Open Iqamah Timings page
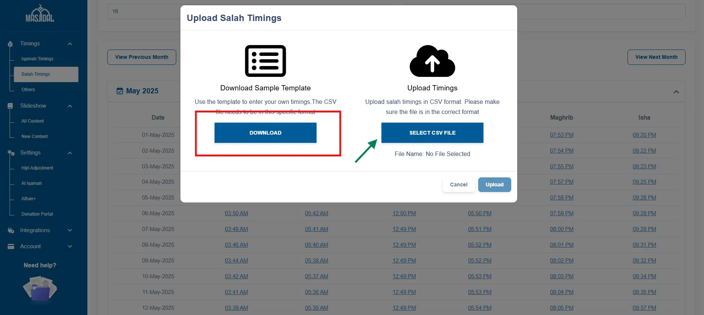This screenshot has width=704, height=315. coord(37,59)
